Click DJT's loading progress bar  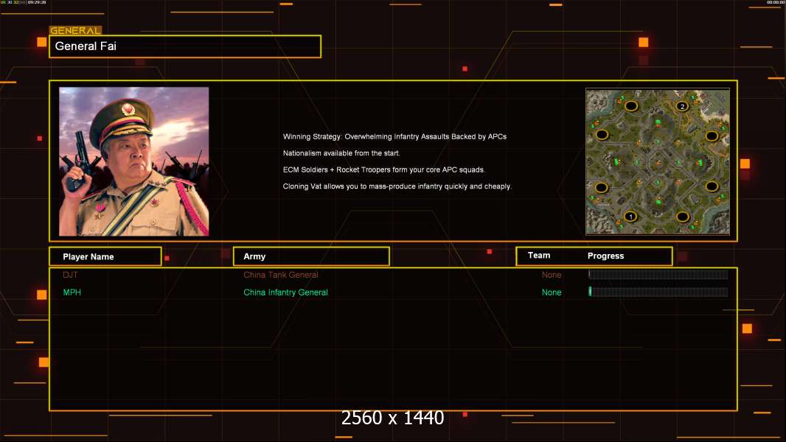[658, 275]
